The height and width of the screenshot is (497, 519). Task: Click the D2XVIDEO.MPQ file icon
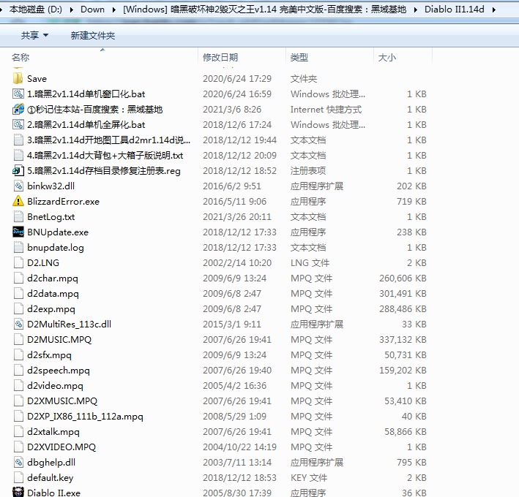pyautogui.click(x=18, y=447)
